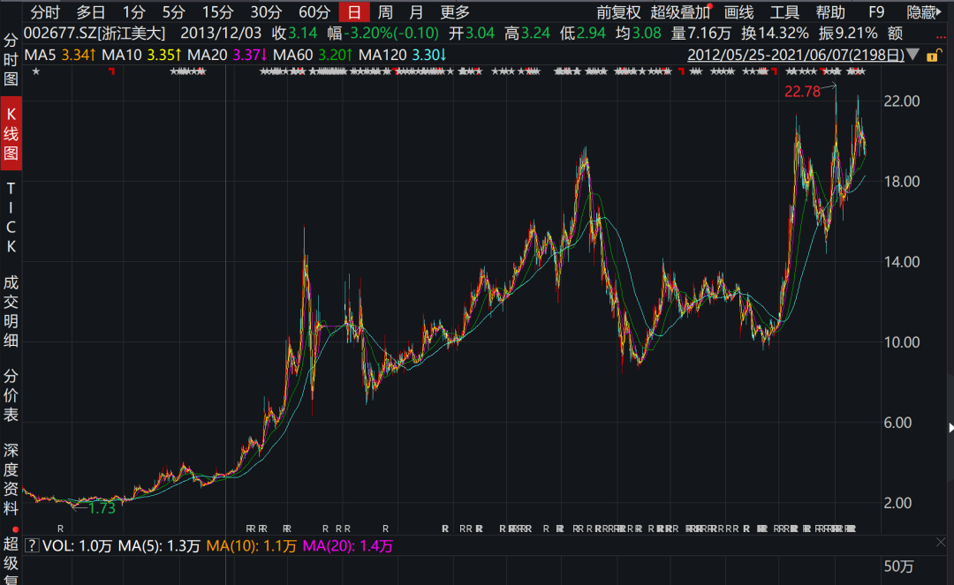Click the 换14.32% turnover value
This screenshot has height=585, width=954.
pos(775,34)
